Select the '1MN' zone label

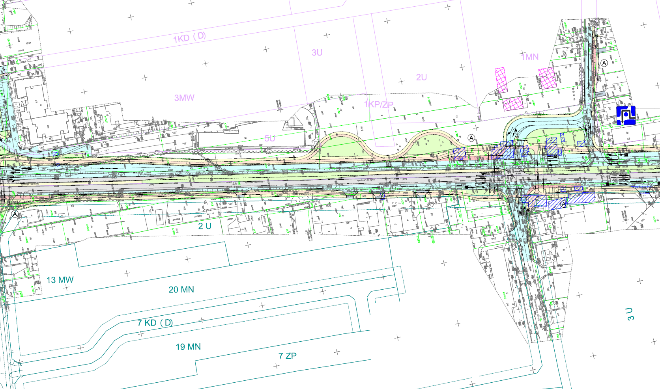[530, 57]
